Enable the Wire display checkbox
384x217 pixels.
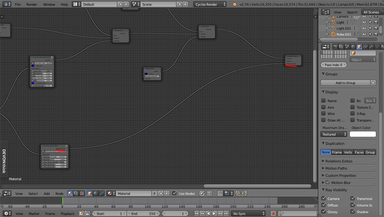point(323,113)
